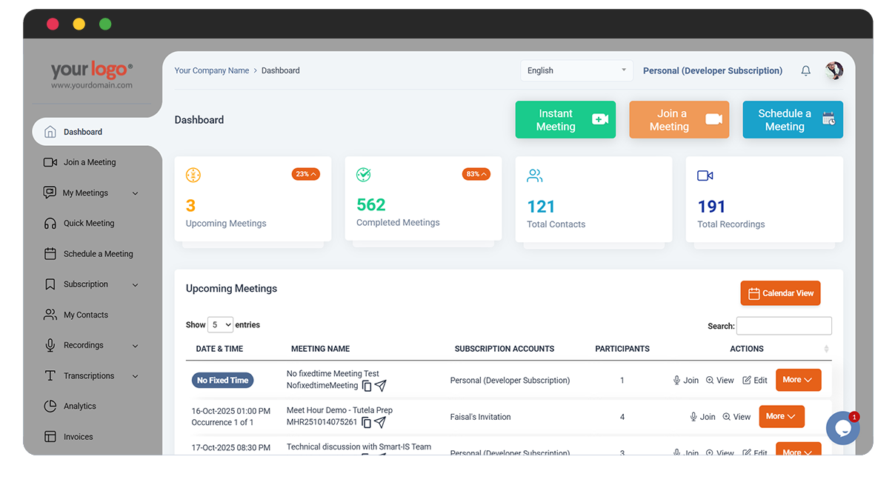Change the Show entries count dropdown
895x485 pixels.
click(221, 324)
